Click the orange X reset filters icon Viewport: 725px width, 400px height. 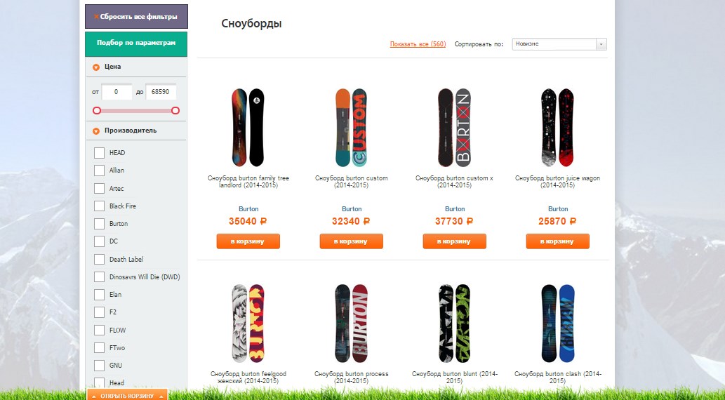pos(96,17)
